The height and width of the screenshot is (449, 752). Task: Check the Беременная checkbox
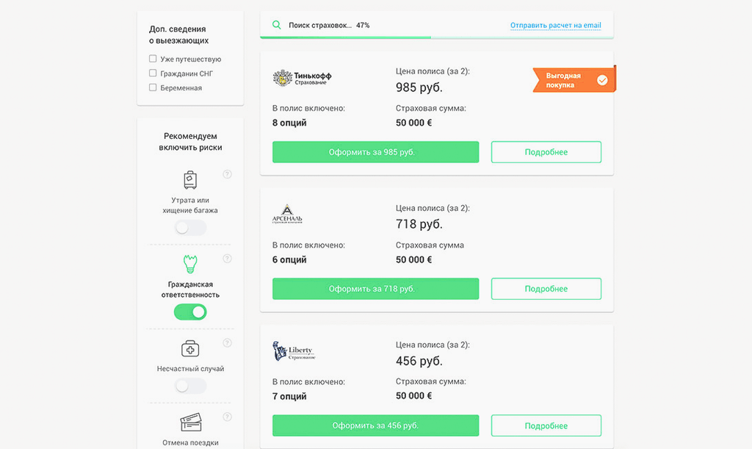click(x=153, y=87)
